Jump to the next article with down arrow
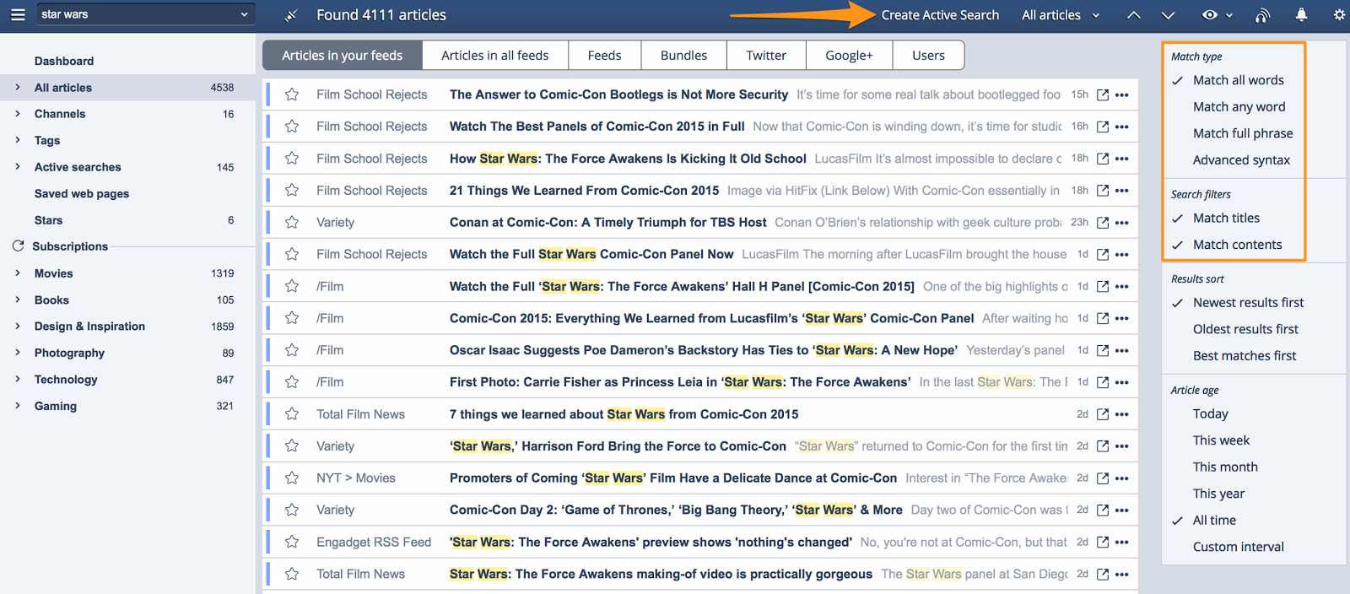Viewport: 1350px width, 594px height. point(1168,15)
